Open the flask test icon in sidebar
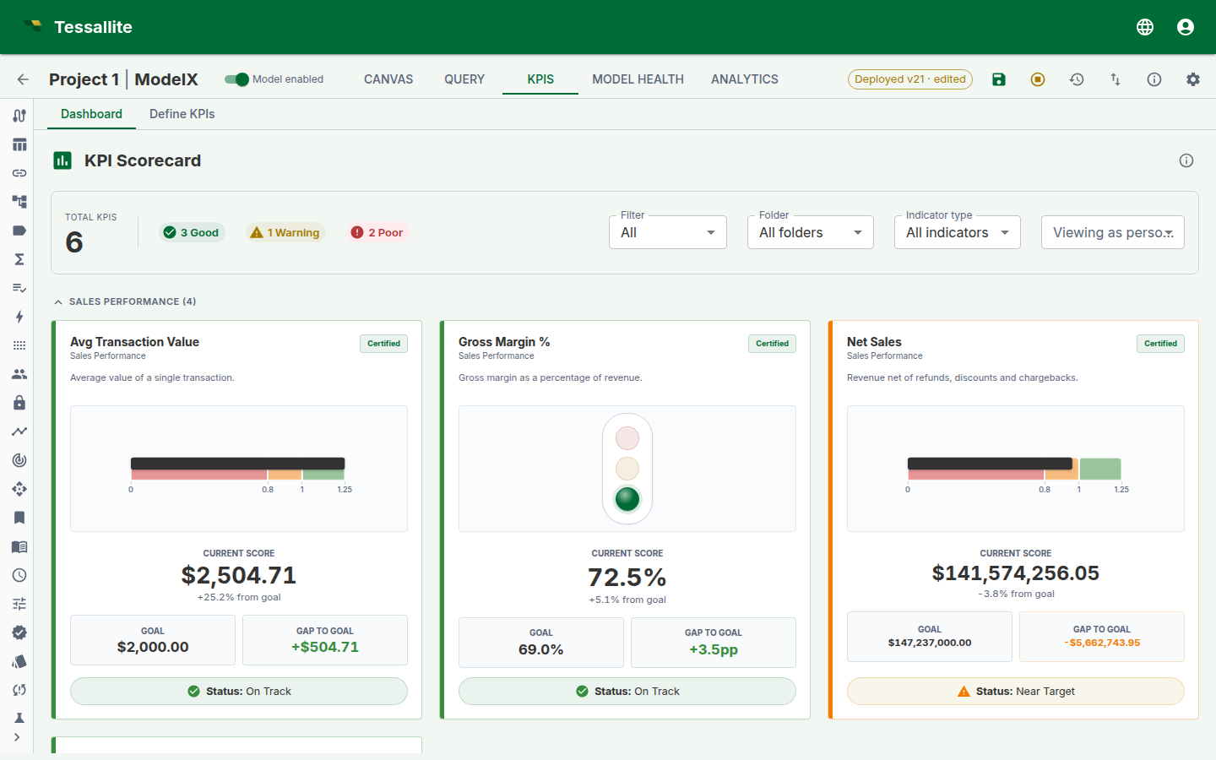 tap(19, 719)
